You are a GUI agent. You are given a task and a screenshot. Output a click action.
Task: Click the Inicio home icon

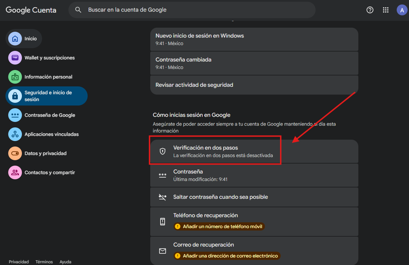click(x=15, y=39)
